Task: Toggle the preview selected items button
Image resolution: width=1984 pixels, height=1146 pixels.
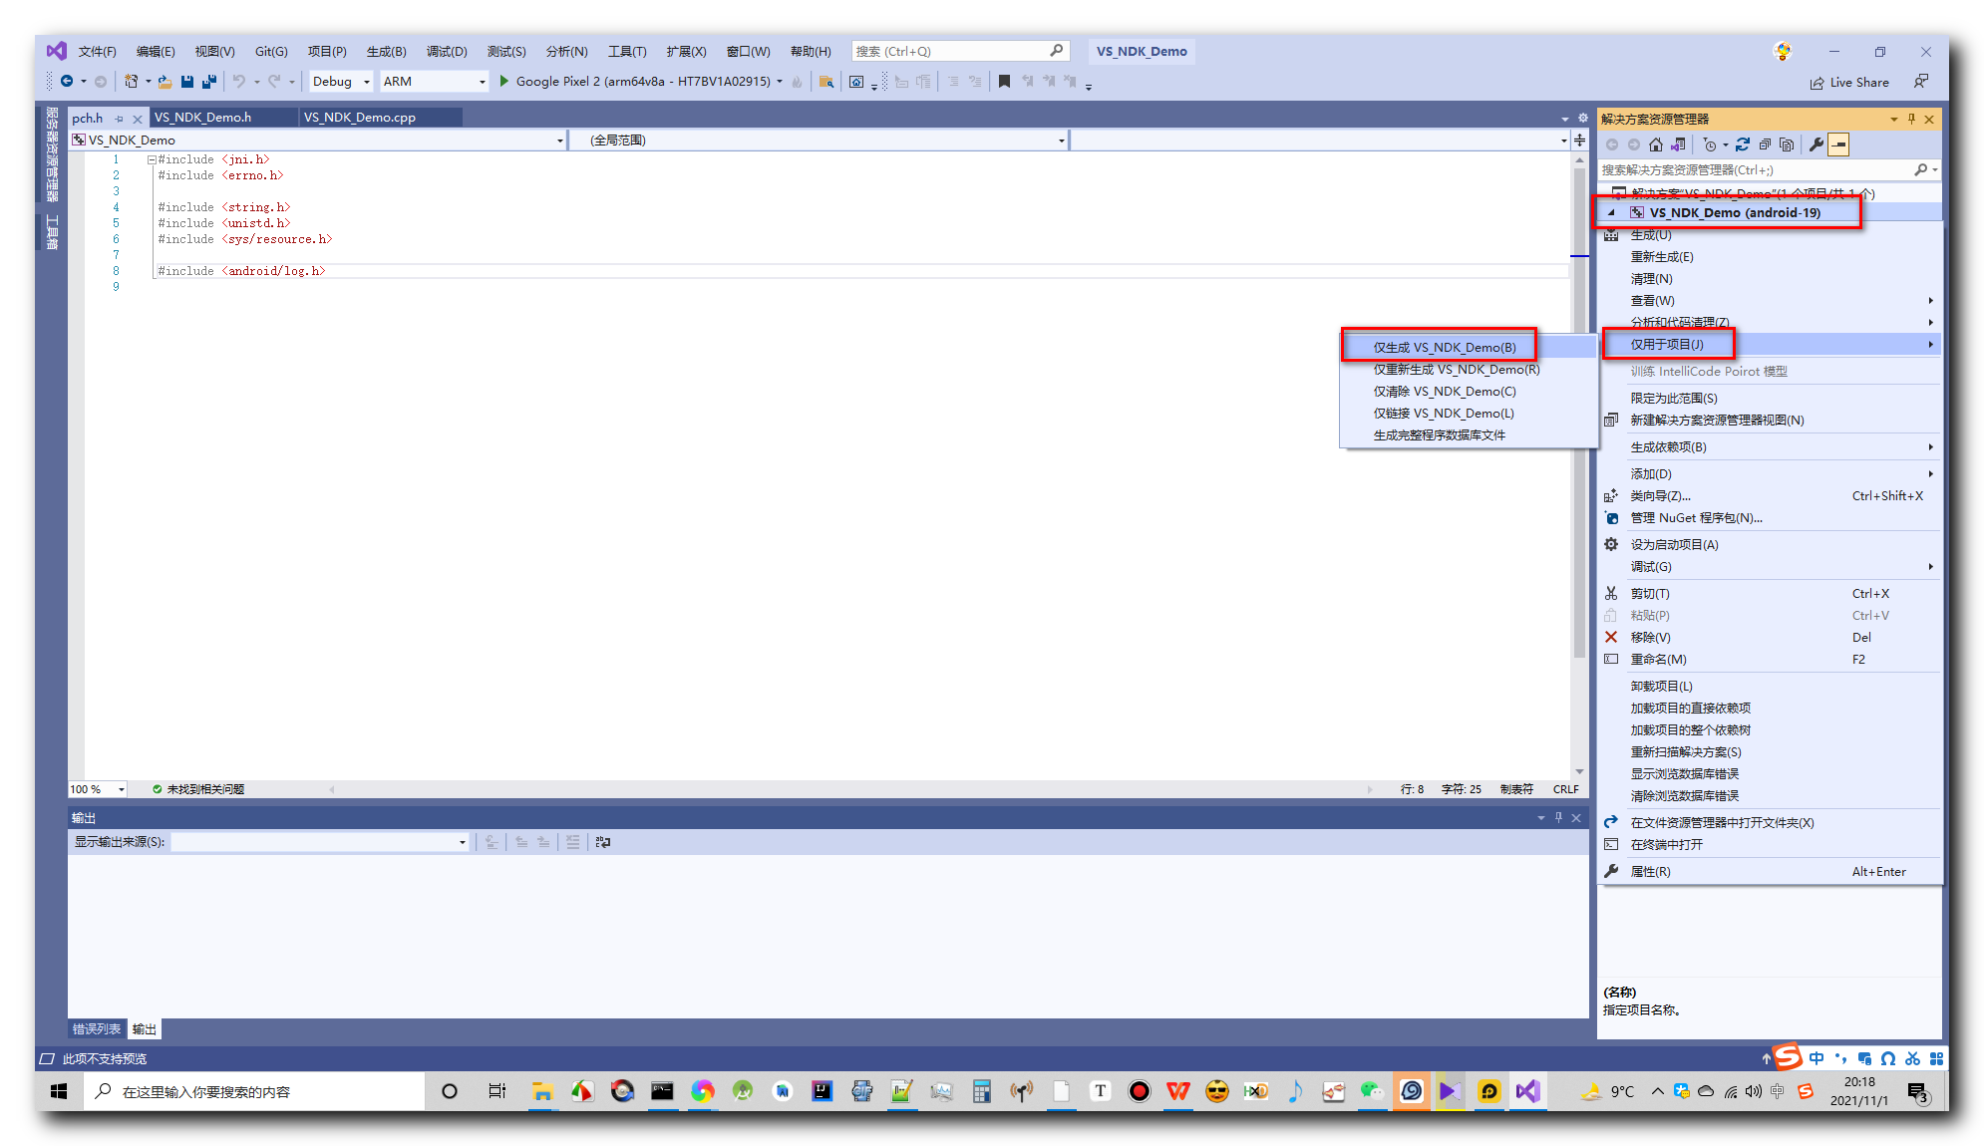Action: 1839,144
